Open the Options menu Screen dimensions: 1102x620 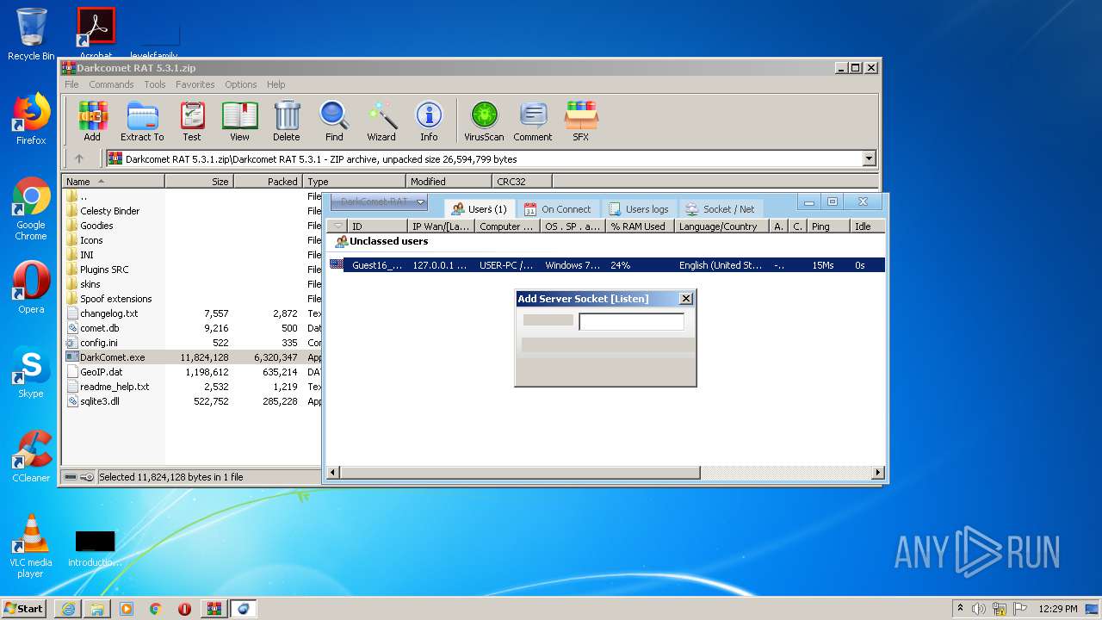pyautogui.click(x=241, y=84)
